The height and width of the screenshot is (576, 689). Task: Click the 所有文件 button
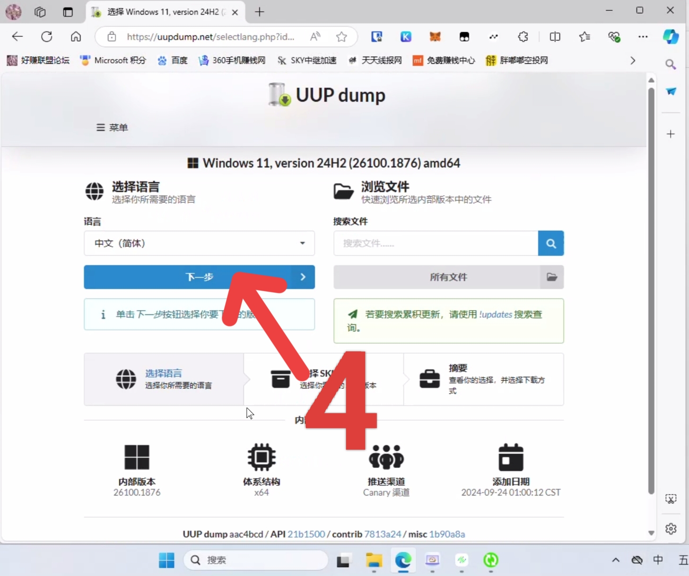point(448,277)
